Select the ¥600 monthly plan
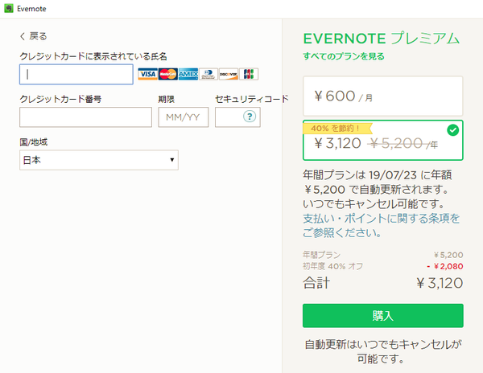The height and width of the screenshot is (373, 483). (x=383, y=96)
